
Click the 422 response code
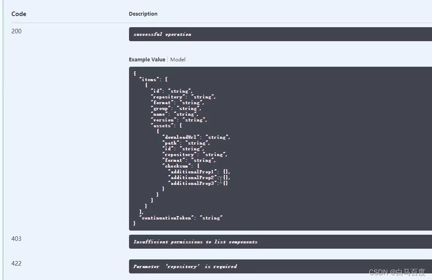(16, 264)
